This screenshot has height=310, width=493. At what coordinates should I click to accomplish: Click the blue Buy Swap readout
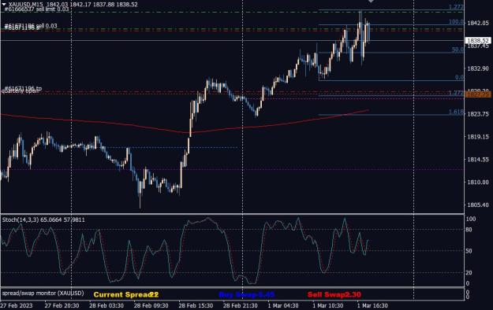247,294
